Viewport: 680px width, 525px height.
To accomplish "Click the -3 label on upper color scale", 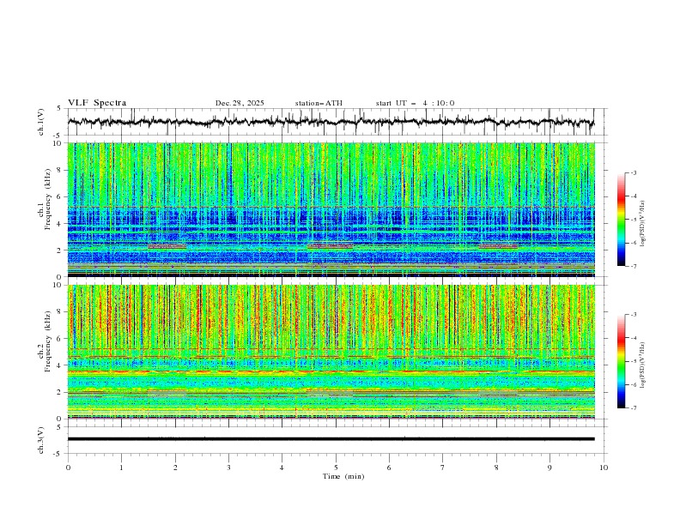I will (633, 173).
